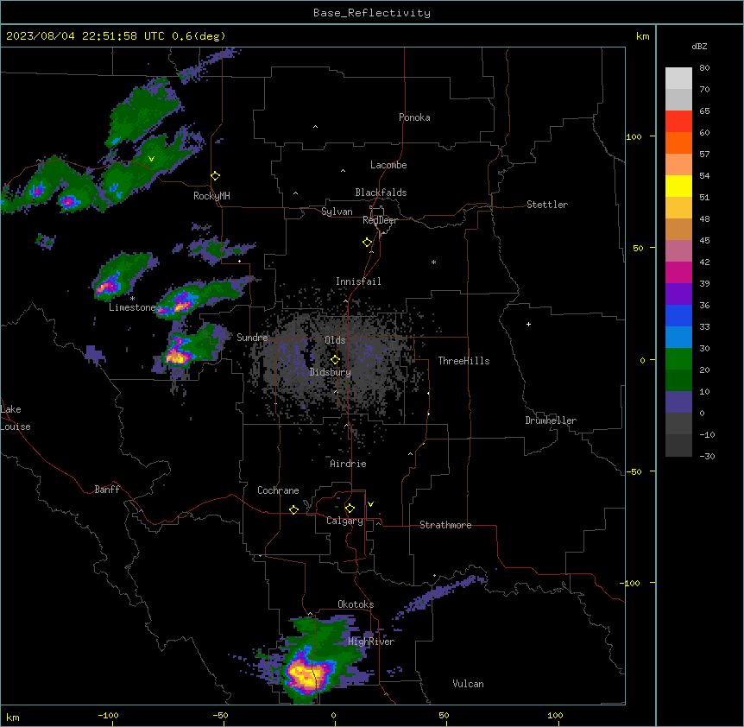
Task: Click the 50 tick on right axis
Action: 638,248
